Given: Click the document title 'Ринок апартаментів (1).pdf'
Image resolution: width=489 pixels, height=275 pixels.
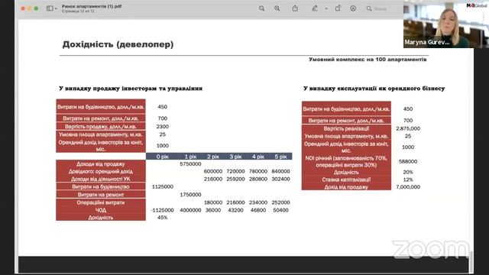Looking at the screenshot, I should 92,6.
